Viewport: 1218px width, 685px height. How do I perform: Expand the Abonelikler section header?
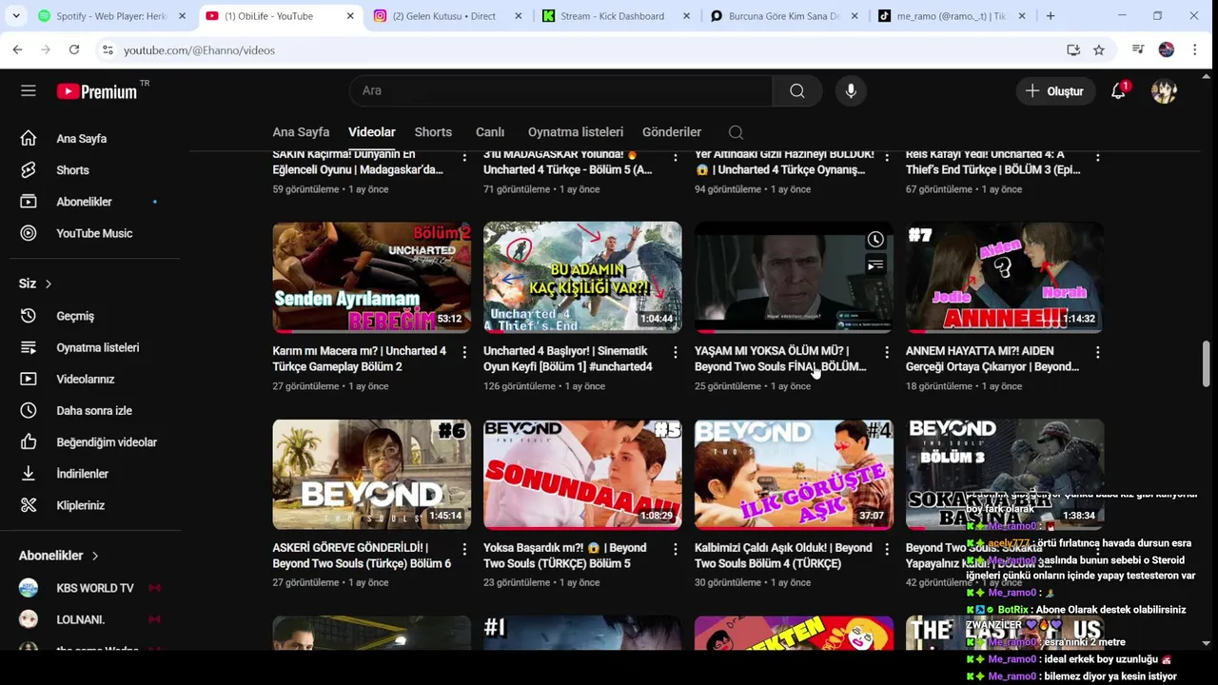pos(59,556)
